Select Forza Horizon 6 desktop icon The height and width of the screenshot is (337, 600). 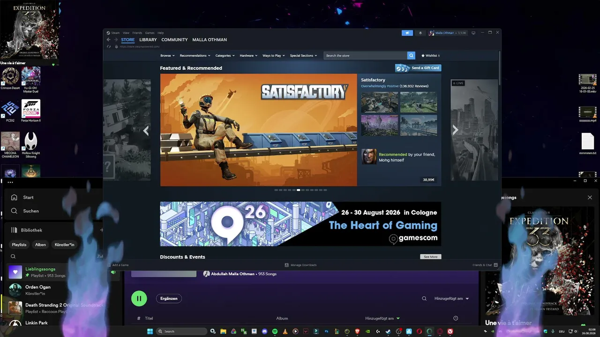tap(31, 111)
